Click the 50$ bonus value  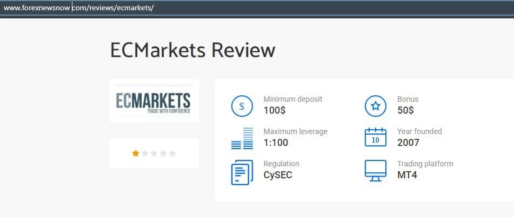[x=405, y=110]
